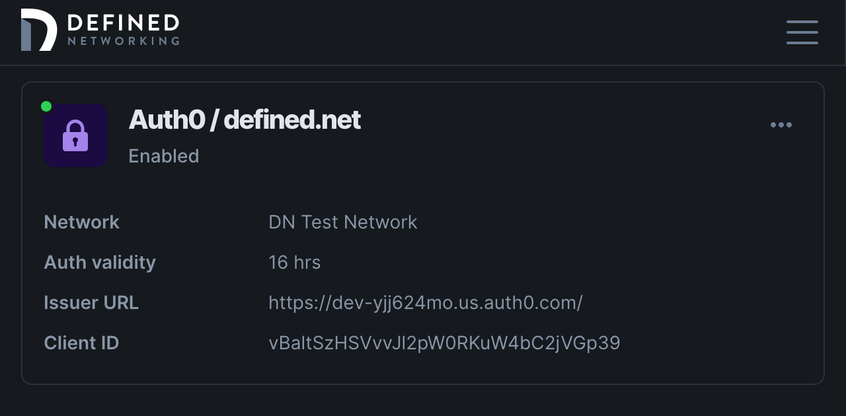The width and height of the screenshot is (846, 416).
Task: Open the hamburger navigation menu
Action: point(802,32)
